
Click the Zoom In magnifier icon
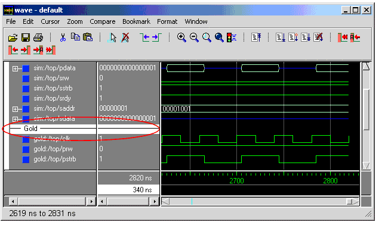pyautogui.click(x=181, y=38)
